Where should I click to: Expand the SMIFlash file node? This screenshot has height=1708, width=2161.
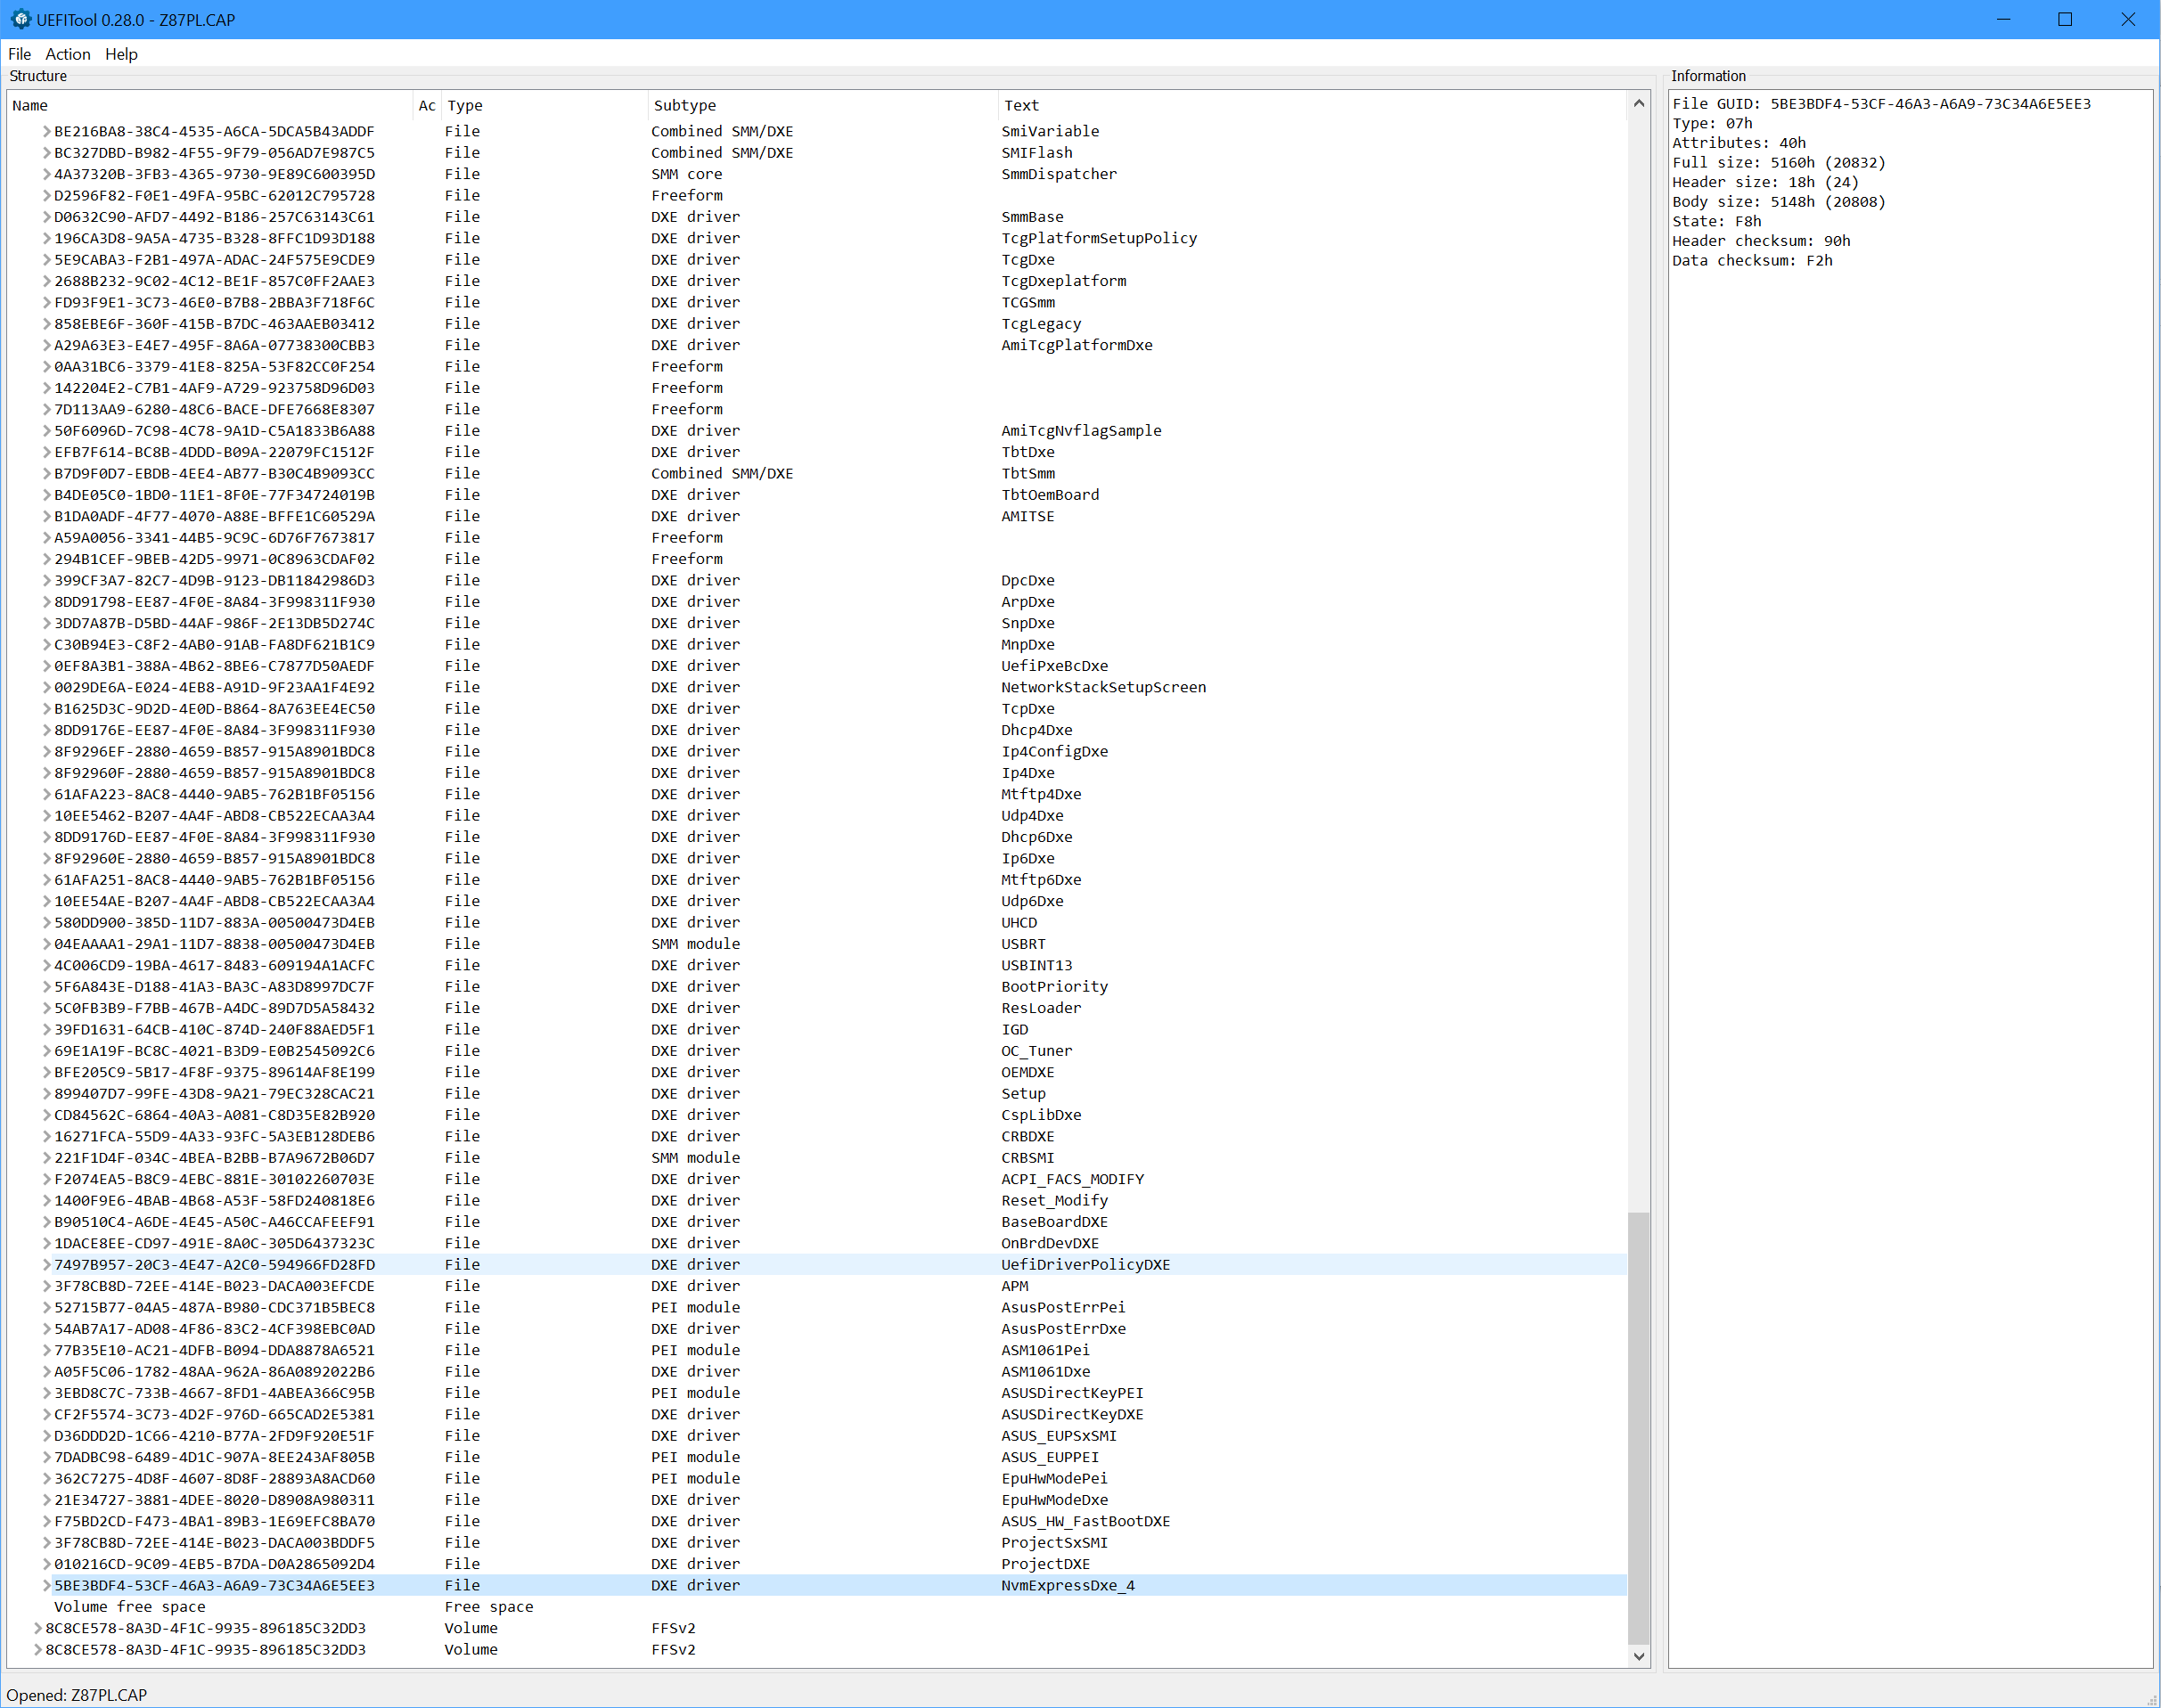(46, 153)
